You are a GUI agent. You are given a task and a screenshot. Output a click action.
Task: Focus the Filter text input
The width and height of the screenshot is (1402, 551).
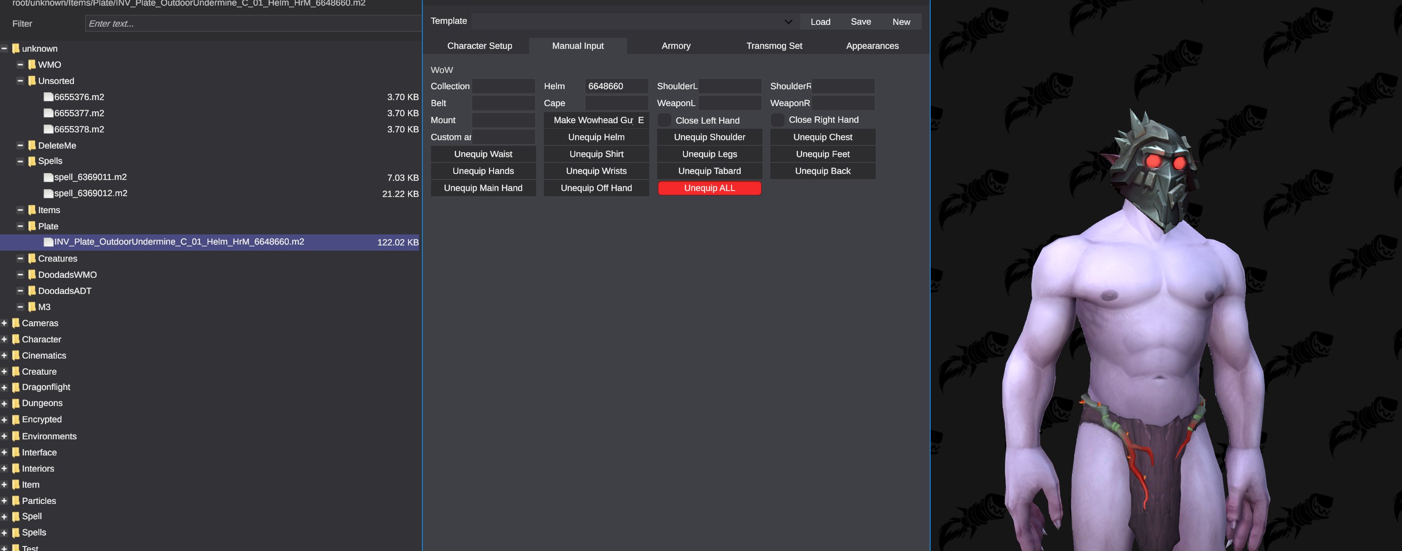click(x=253, y=24)
